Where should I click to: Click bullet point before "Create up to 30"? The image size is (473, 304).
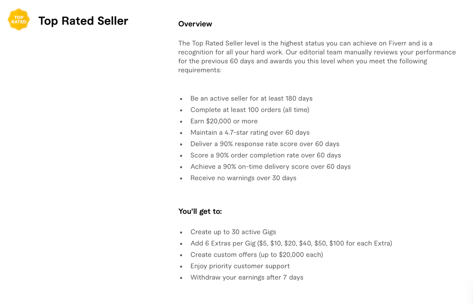point(181,233)
